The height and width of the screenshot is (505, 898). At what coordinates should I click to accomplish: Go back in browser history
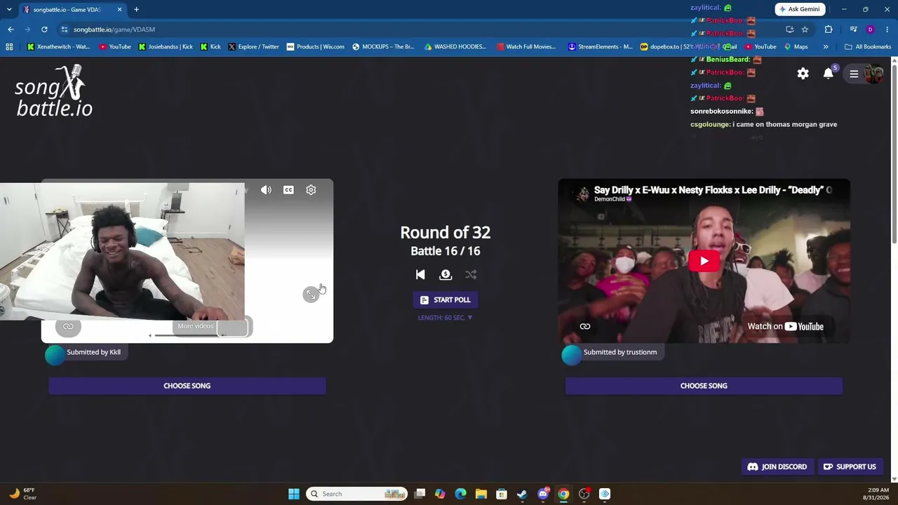[x=11, y=29]
